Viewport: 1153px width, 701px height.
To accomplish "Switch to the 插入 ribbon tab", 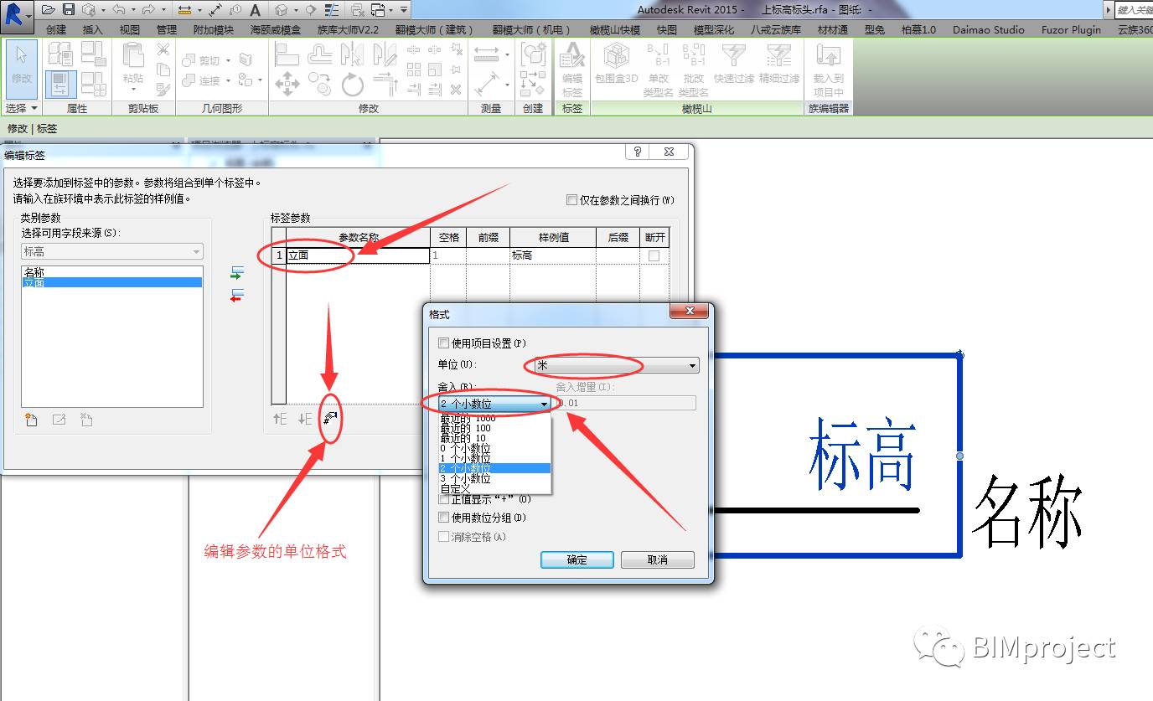I will (93, 29).
